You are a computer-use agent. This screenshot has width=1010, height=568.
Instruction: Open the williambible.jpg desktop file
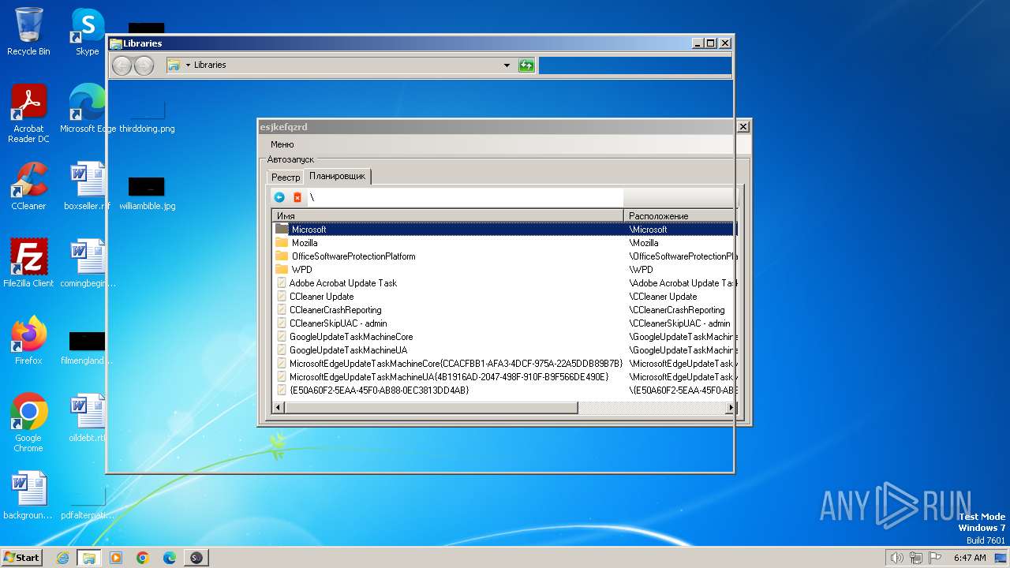click(147, 194)
